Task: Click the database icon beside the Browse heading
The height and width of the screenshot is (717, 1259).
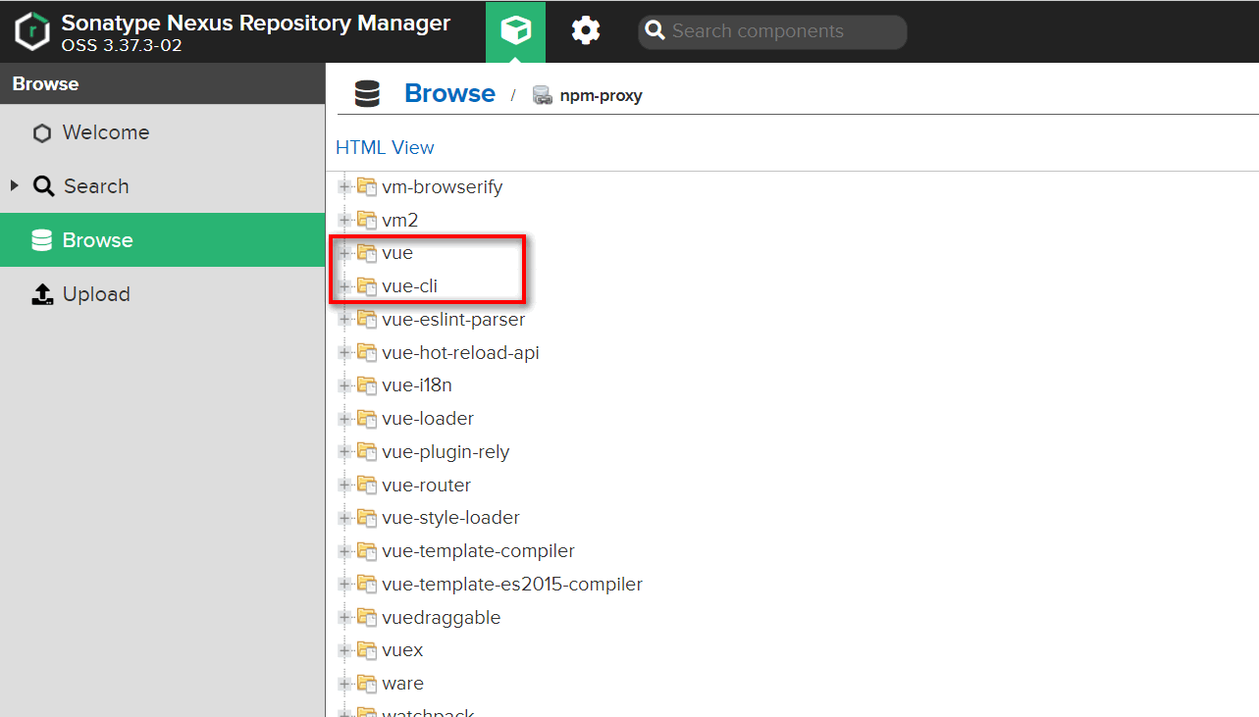Action: coord(367,94)
